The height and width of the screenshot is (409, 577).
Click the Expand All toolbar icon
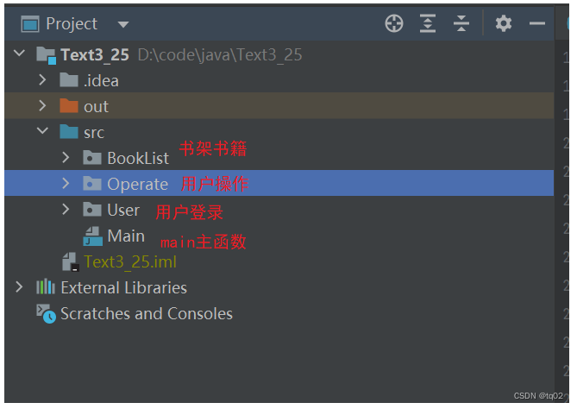click(428, 23)
